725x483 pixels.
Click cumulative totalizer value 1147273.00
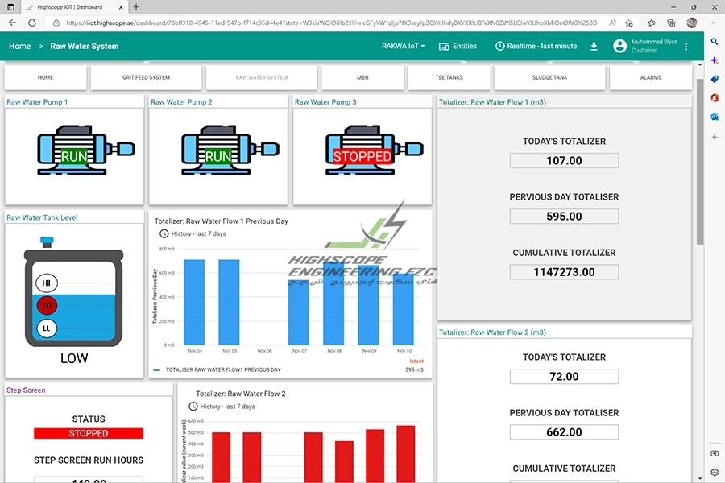click(x=564, y=272)
